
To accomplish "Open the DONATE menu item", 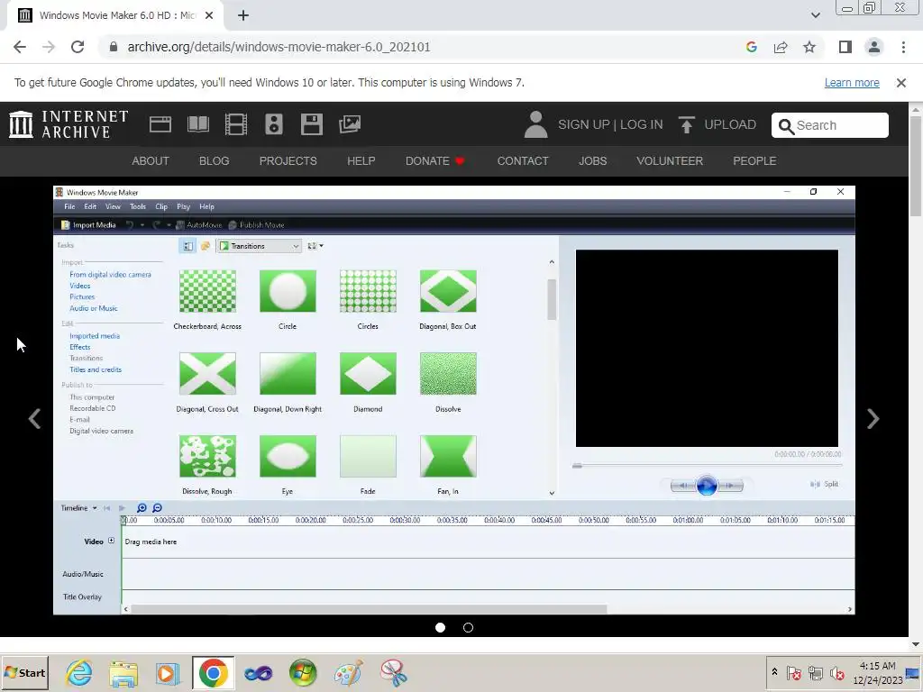I will (435, 160).
